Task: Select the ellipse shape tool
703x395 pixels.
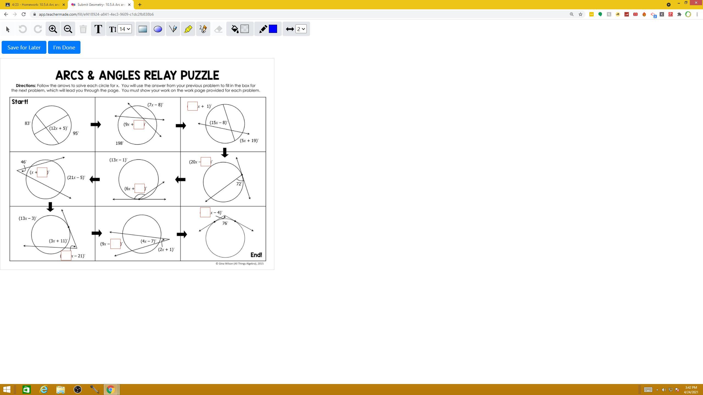Action: pos(158,29)
